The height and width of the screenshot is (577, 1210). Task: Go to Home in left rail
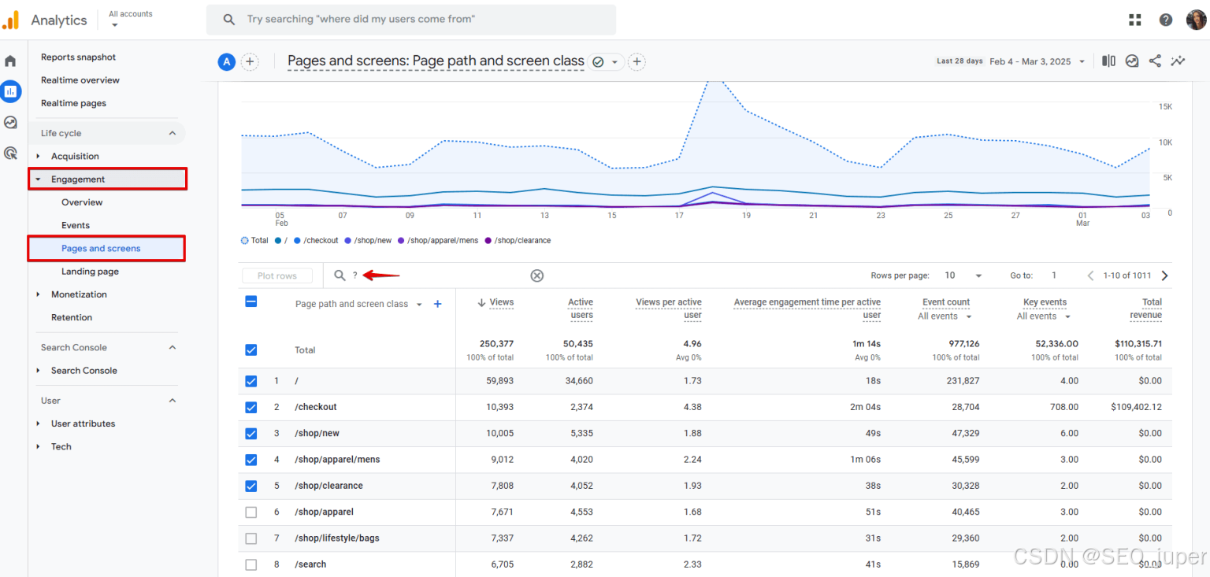point(10,61)
